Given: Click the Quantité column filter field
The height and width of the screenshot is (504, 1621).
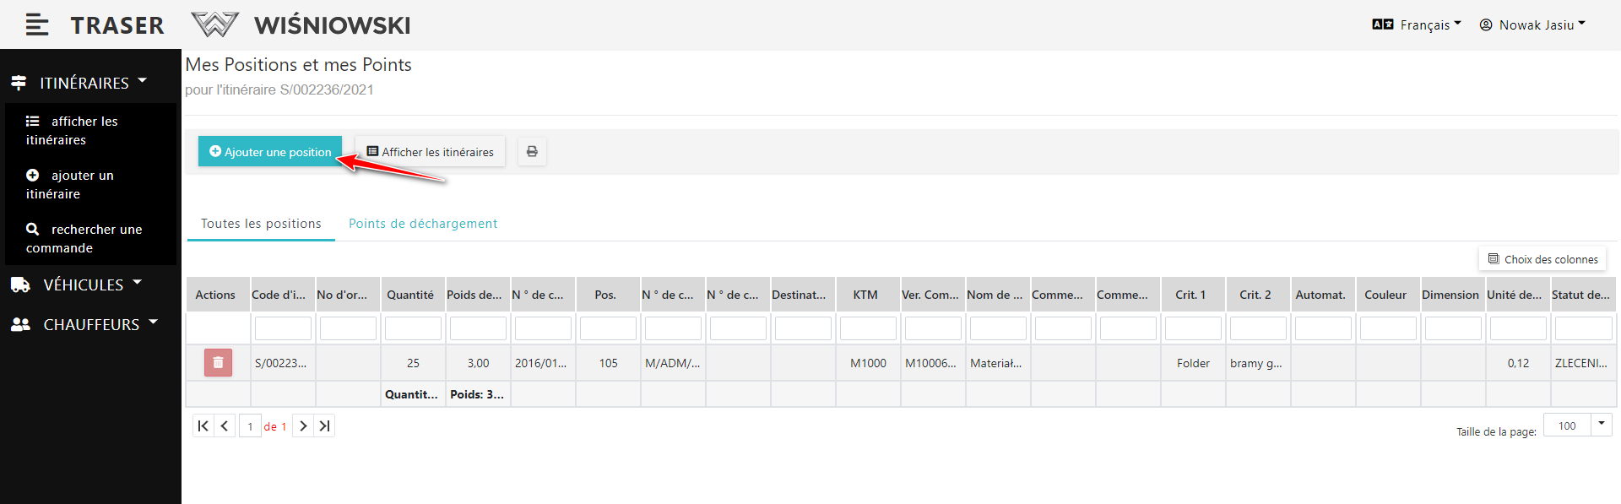Looking at the screenshot, I should pyautogui.click(x=413, y=328).
